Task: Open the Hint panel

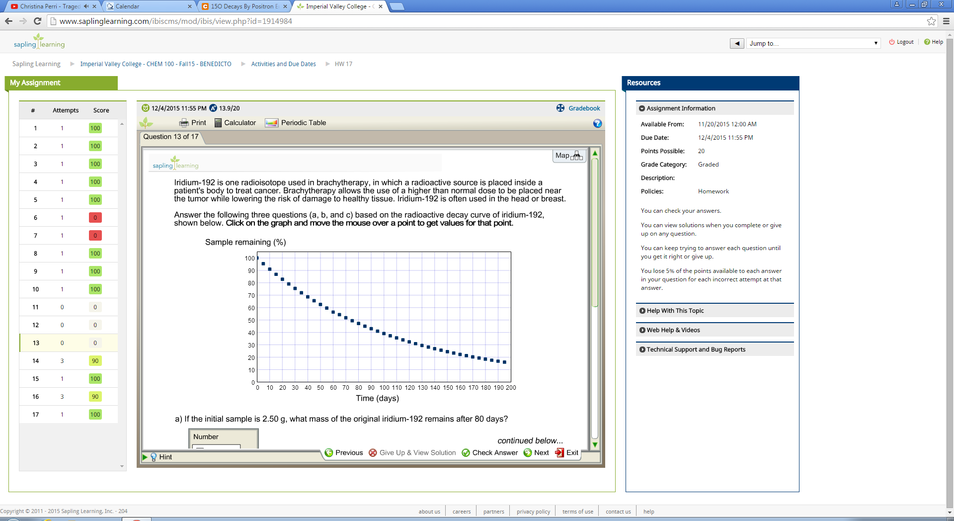Action: point(160,457)
